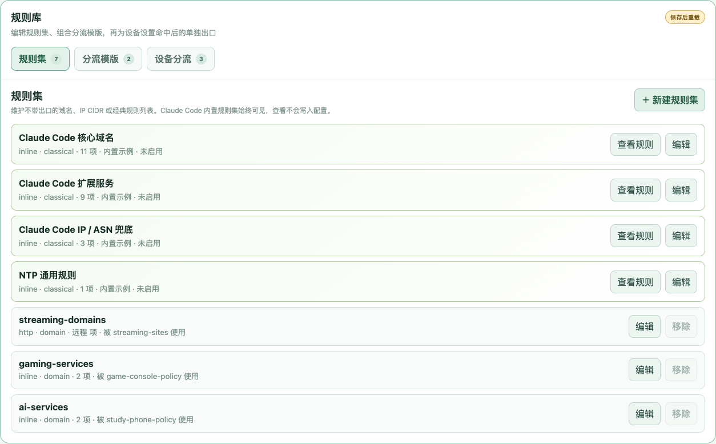Edit the Claude Code 扩展服务 ruleset
This screenshot has width=716, height=444.
pyautogui.click(x=681, y=190)
